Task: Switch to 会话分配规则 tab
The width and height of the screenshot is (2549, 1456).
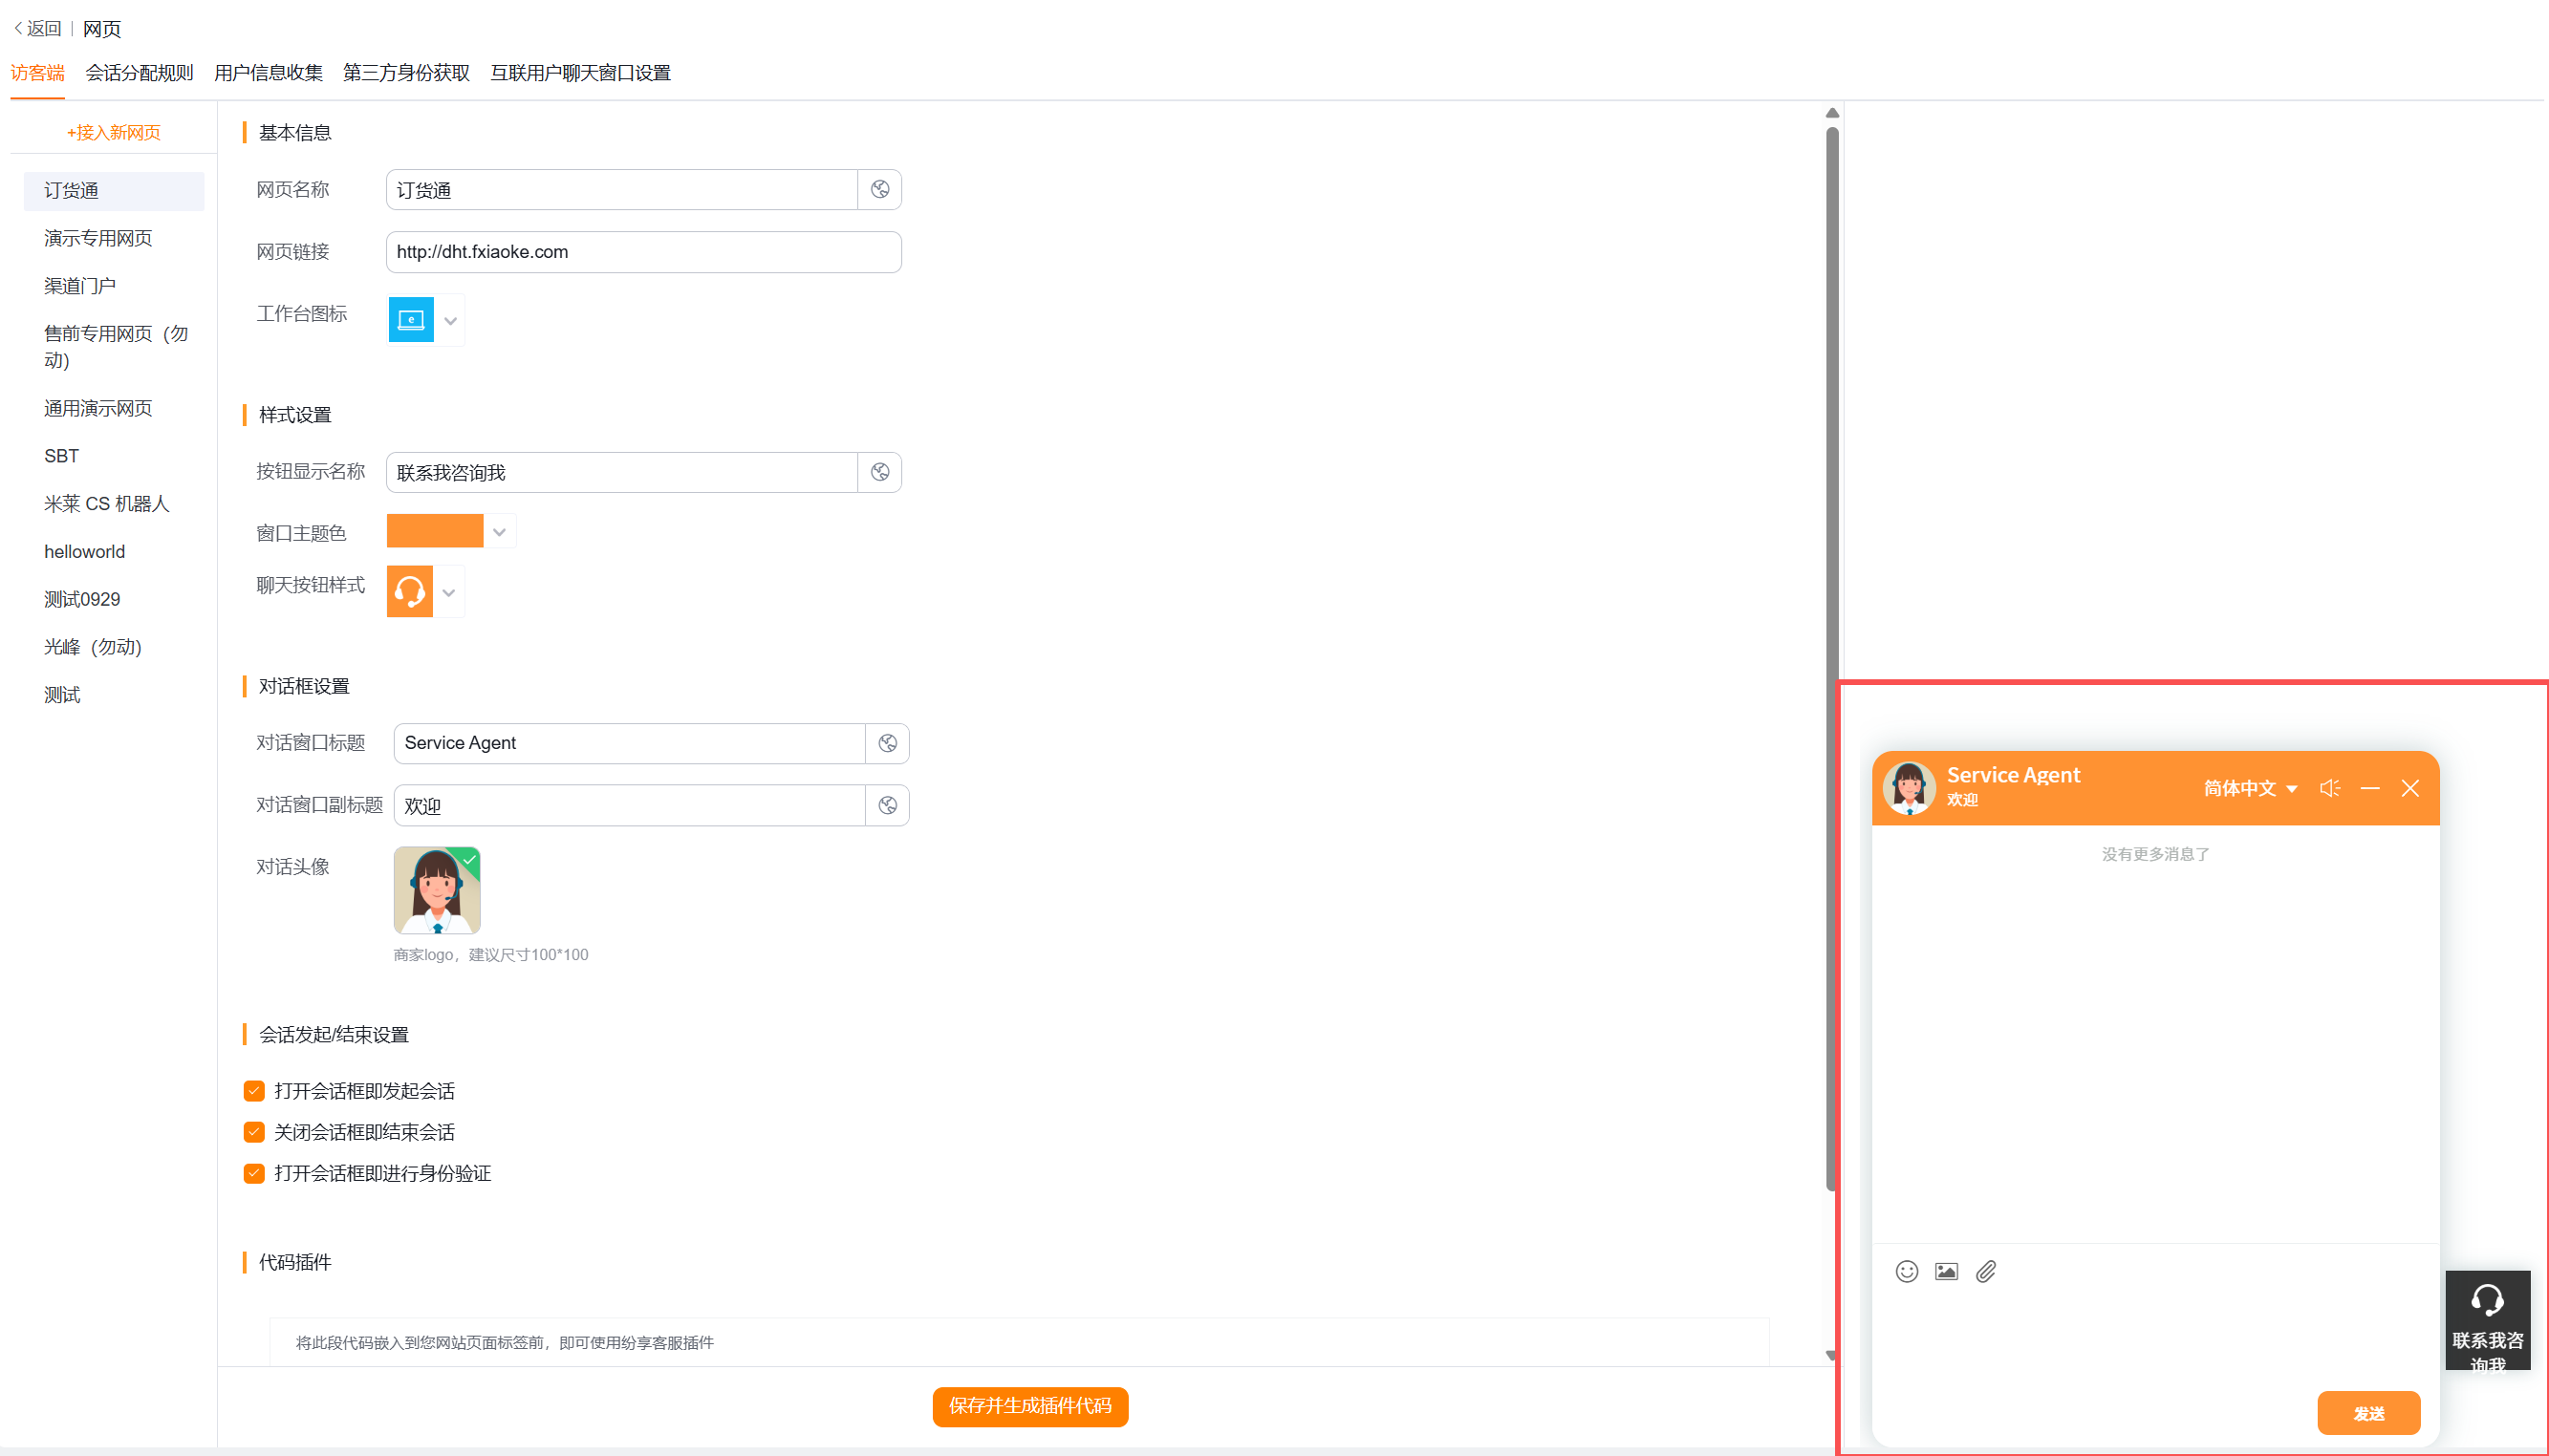Action: [x=139, y=73]
